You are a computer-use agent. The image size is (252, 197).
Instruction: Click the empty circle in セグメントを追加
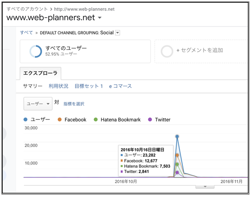pyautogui.click(x=167, y=51)
